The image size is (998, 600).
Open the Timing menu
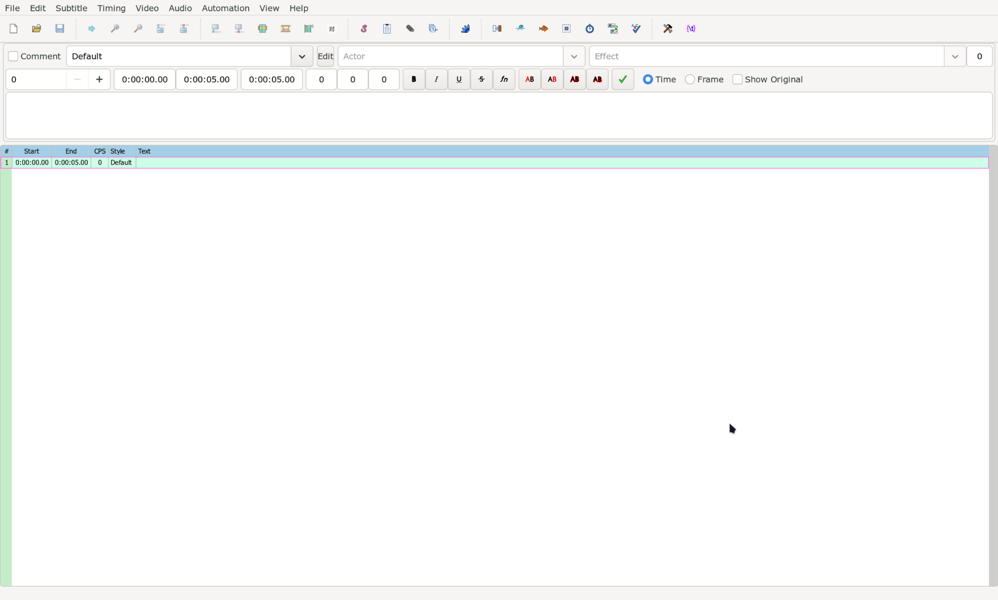tap(111, 8)
